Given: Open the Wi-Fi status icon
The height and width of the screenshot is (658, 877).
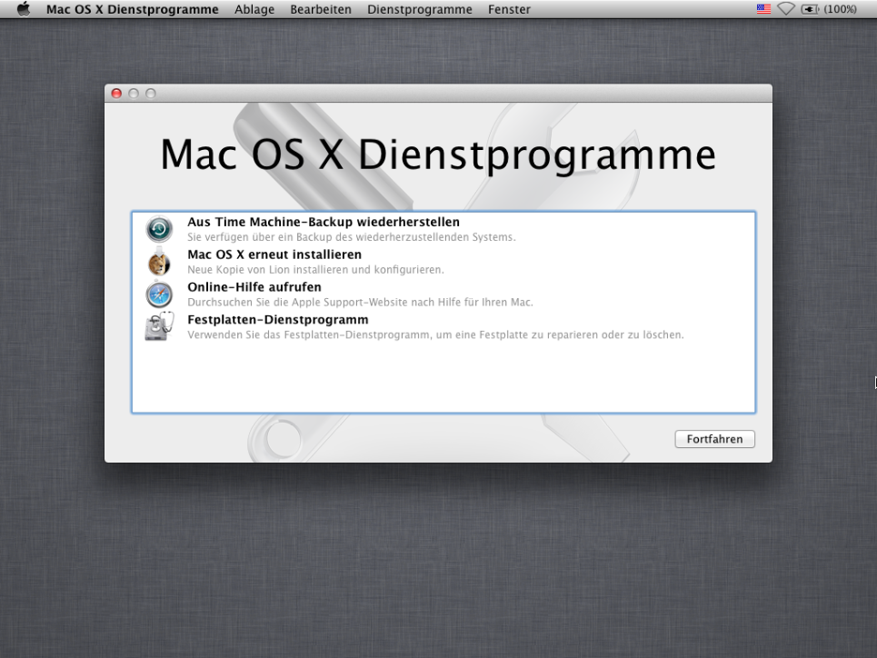Looking at the screenshot, I should click(786, 9).
